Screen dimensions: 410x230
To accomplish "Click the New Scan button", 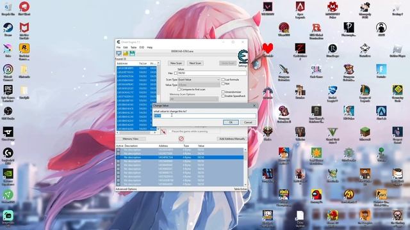I will click(x=176, y=63).
